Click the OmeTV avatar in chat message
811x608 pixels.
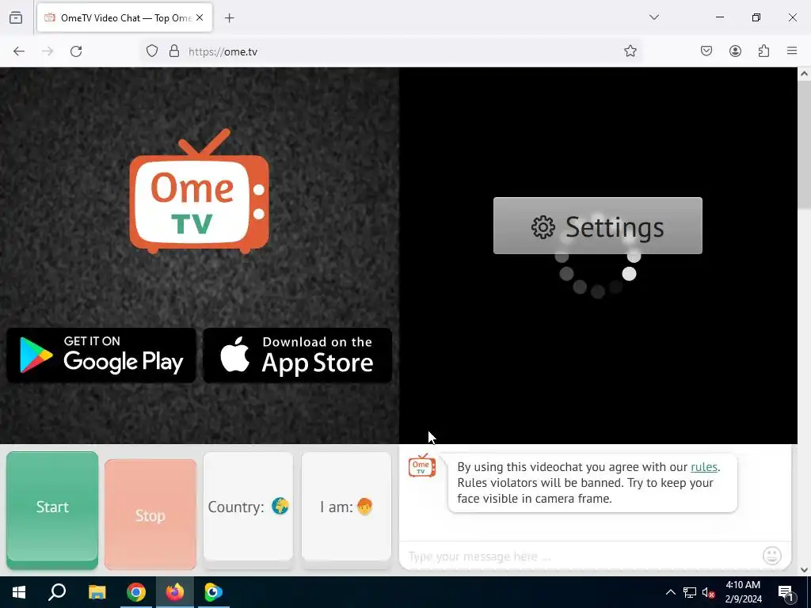click(422, 465)
